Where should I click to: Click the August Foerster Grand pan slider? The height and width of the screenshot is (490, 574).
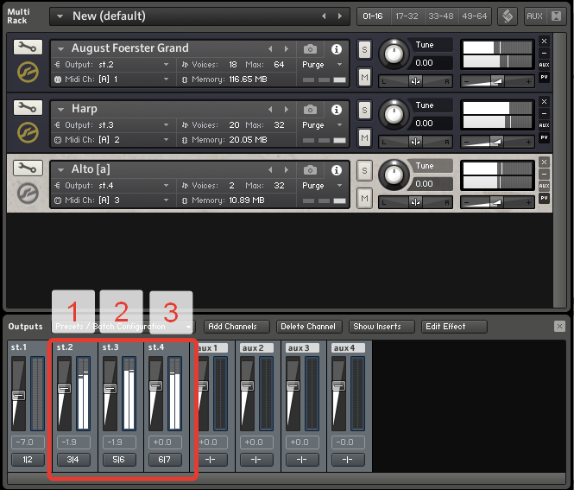(415, 81)
